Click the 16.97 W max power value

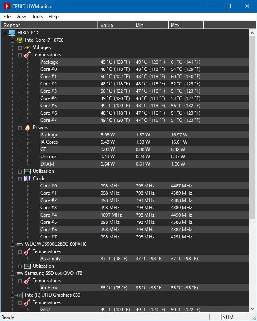pyautogui.click(x=179, y=135)
